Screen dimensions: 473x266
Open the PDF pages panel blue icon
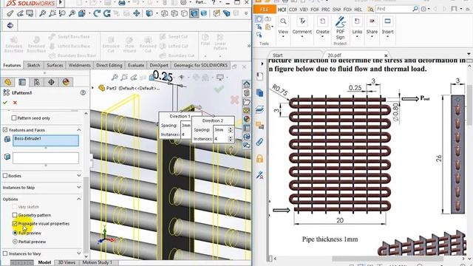pyautogui.click(x=259, y=93)
